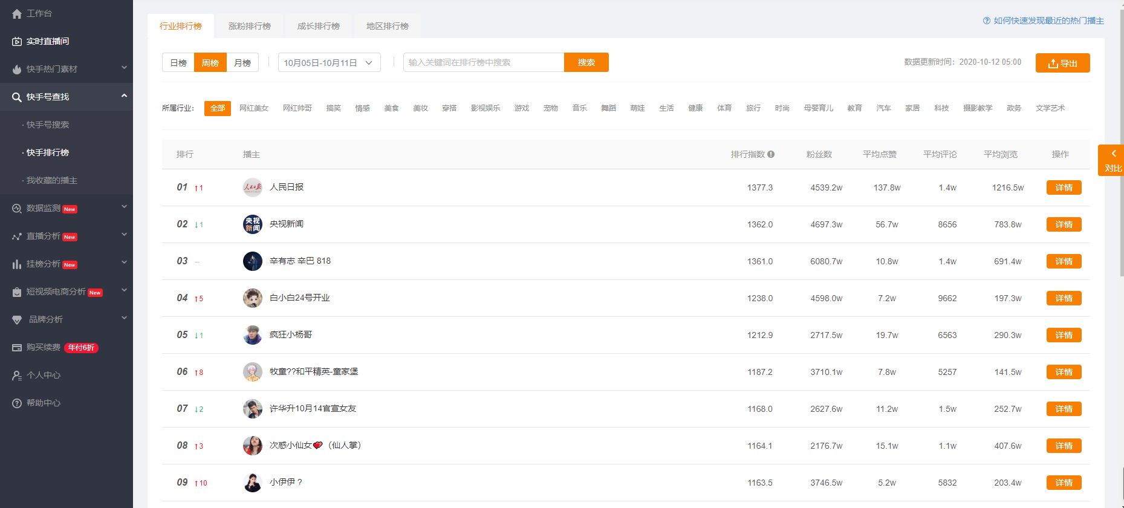Select the 全部 industry filter
The width and height of the screenshot is (1124, 508).
click(x=218, y=108)
